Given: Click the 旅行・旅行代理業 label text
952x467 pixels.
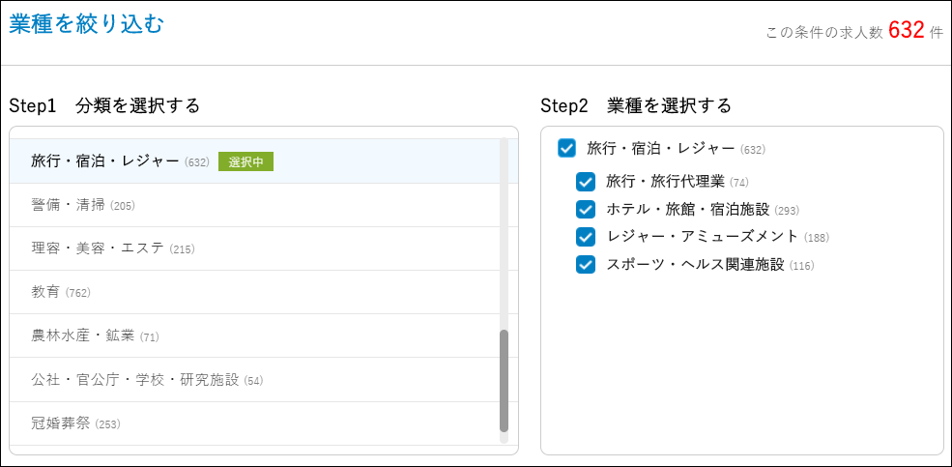Looking at the screenshot, I should click(x=665, y=182).
